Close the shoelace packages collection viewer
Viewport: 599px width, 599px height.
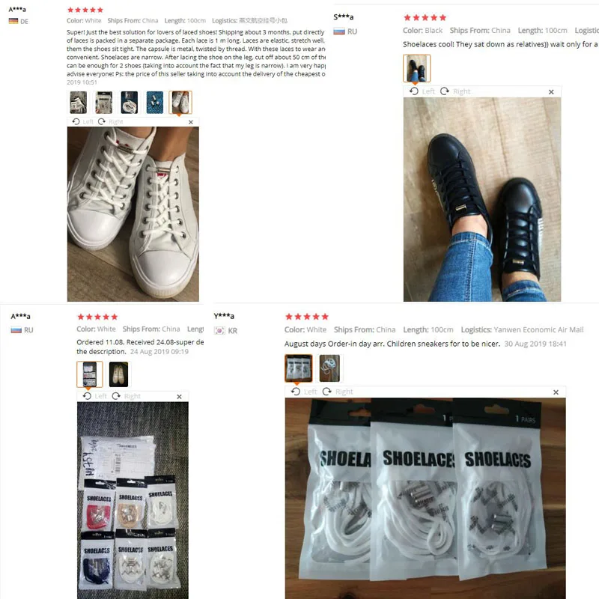tap(179, 397)
